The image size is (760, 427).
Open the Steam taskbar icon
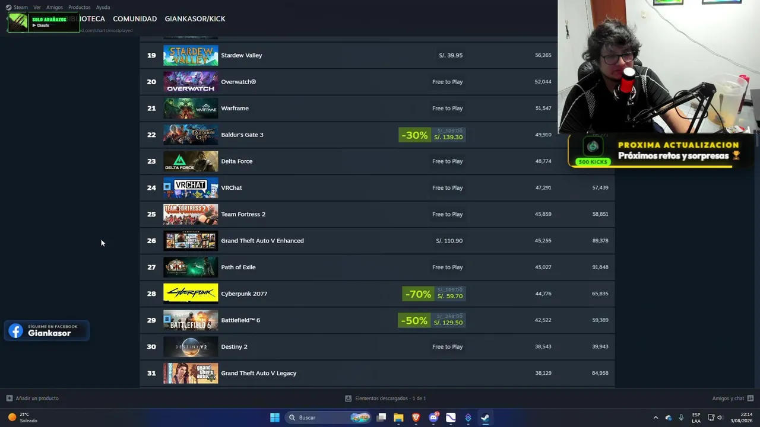pyautogui.click(x=485, y=418)
